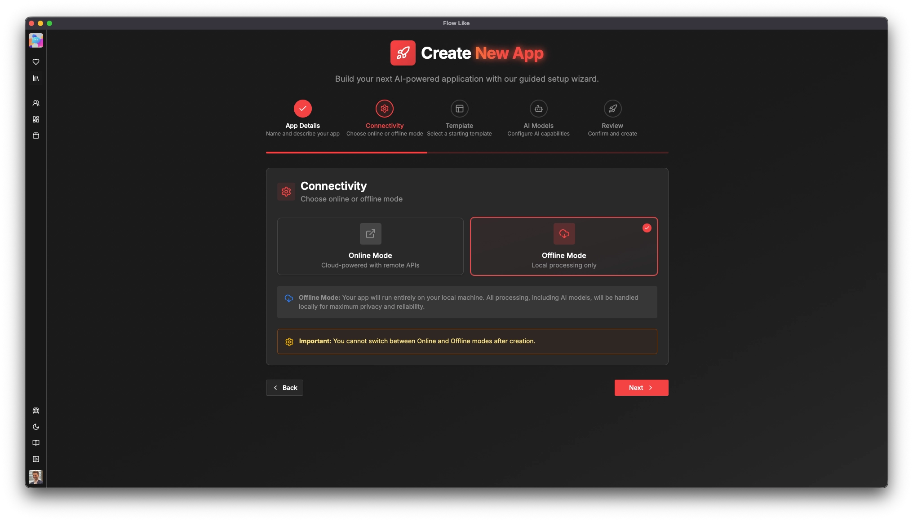Screen dimensions: 913x521
Task: Click the rocket icon next to Create New App
Action: [402, 53]
